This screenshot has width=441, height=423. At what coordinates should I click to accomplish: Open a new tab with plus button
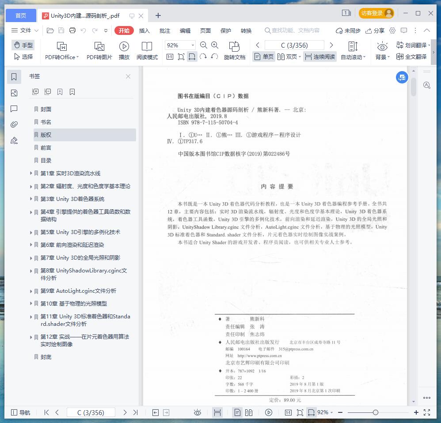[x=158, y=15]
